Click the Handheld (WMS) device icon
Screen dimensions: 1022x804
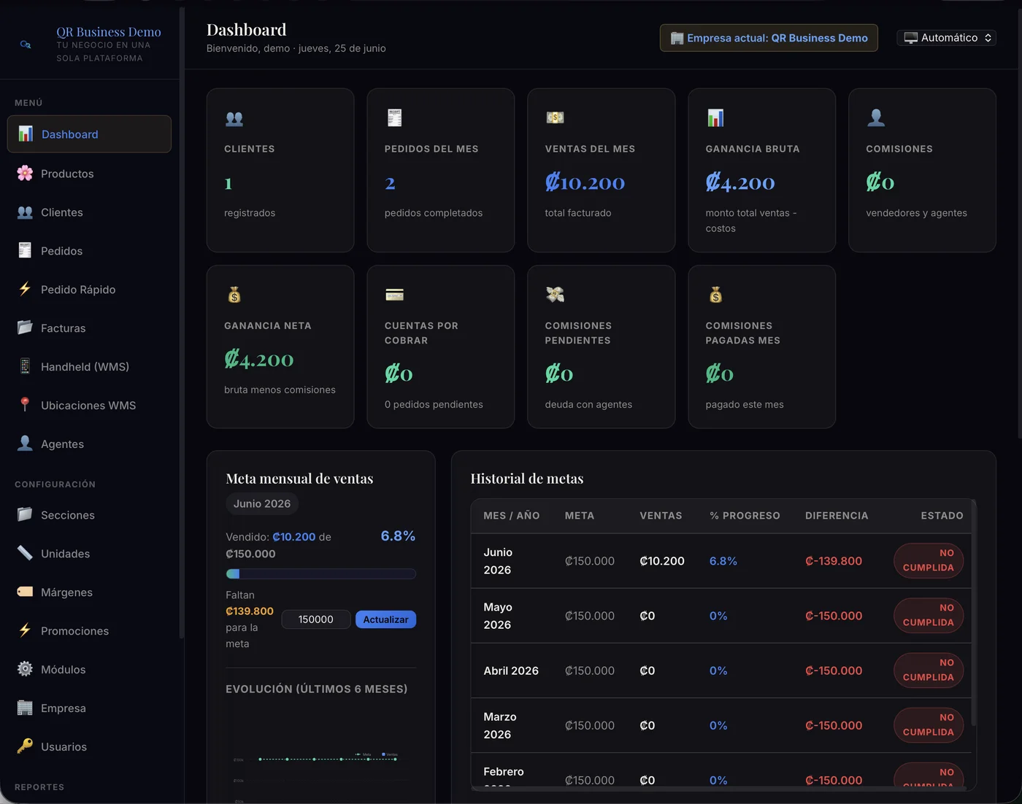[25, 366]
